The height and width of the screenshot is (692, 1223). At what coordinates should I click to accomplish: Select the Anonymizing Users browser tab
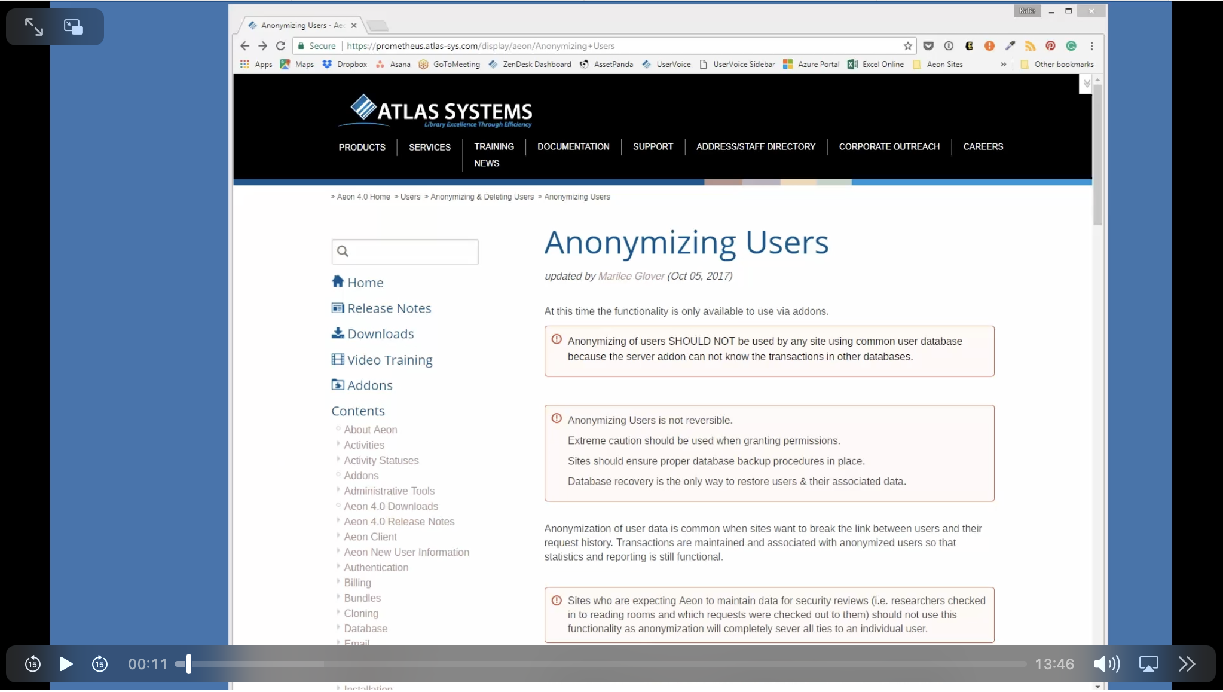pos(299,25)
